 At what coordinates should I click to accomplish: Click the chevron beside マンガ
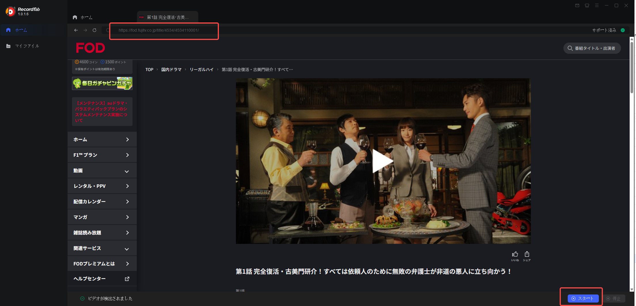pyautogui.click(x=127, y=217)
